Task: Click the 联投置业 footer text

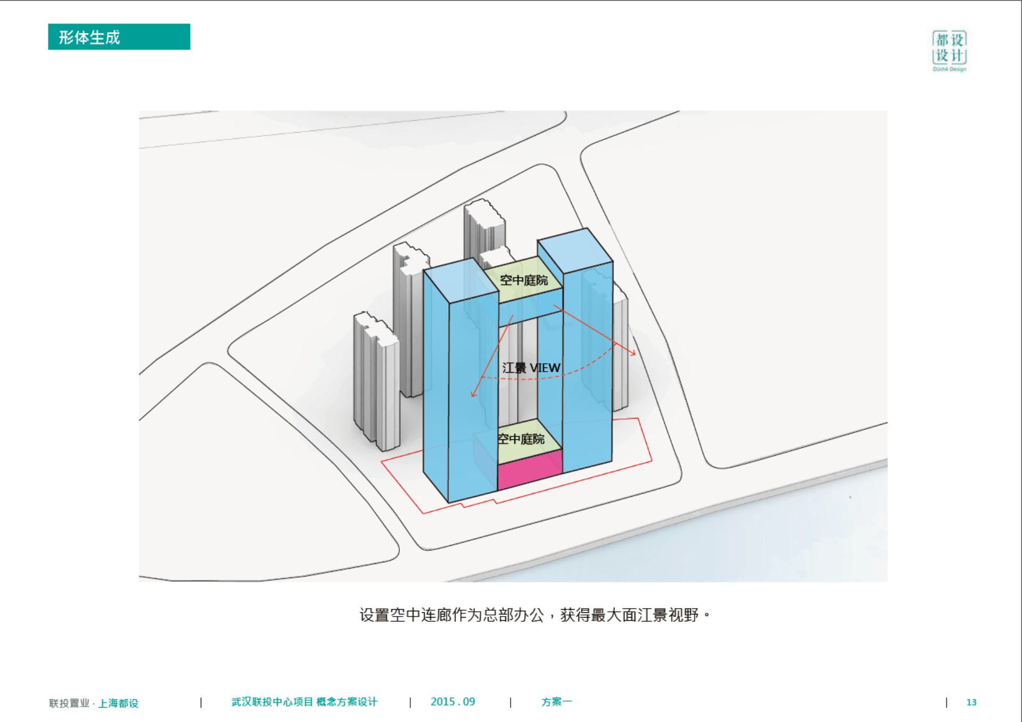Action: click(x=69, y=703)
